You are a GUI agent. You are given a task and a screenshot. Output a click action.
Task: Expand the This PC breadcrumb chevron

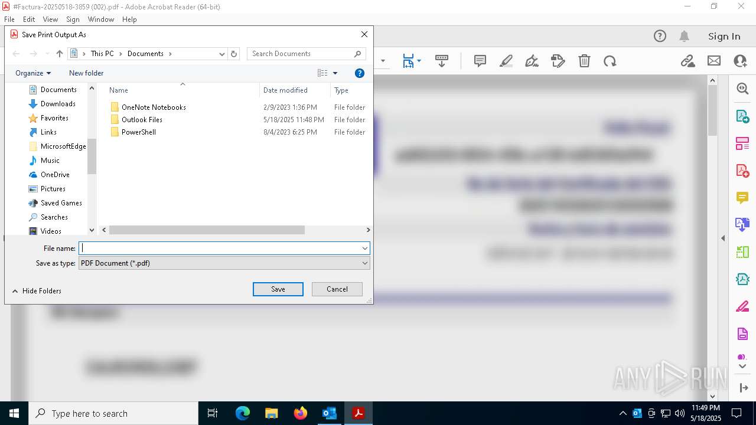(x=120, y=54)
